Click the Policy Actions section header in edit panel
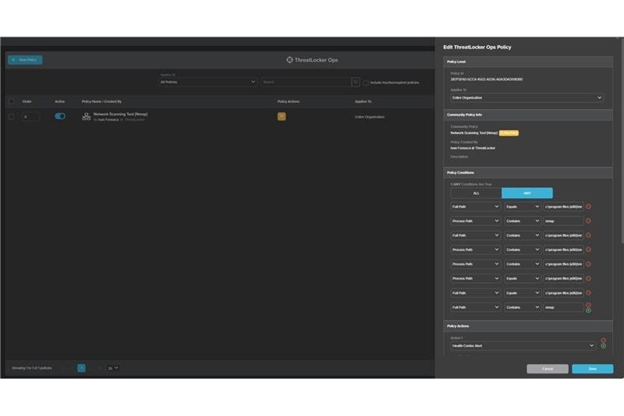The width and height of the screenshot is (624, 416). click(x=528, y=326)
